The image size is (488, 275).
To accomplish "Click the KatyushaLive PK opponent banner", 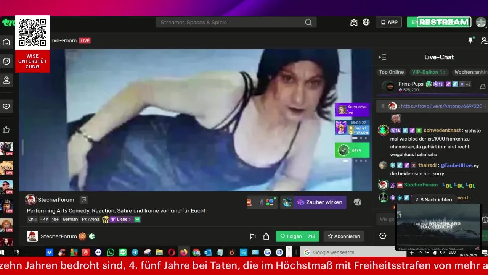I will 352,110.
